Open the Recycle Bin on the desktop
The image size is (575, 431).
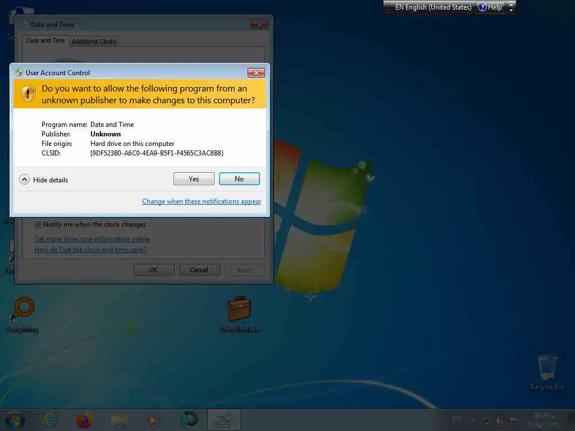click(x=547, y=373)
